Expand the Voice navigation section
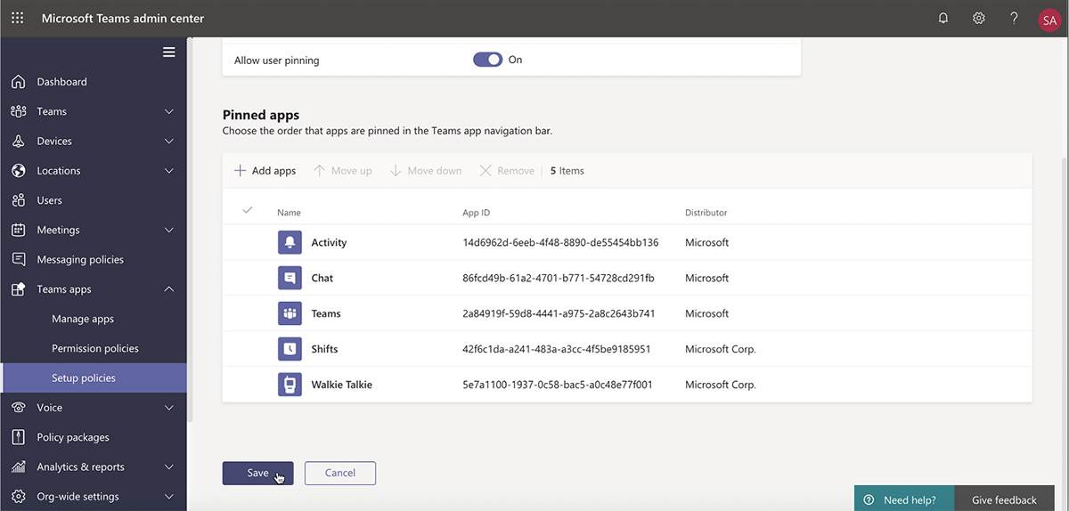1069x511 pixels. coord(169,408)
